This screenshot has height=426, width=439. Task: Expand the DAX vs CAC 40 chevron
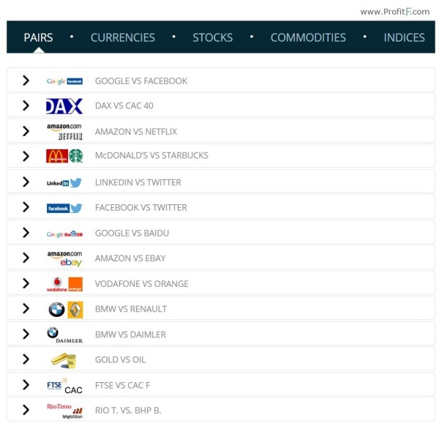point(26,105)
